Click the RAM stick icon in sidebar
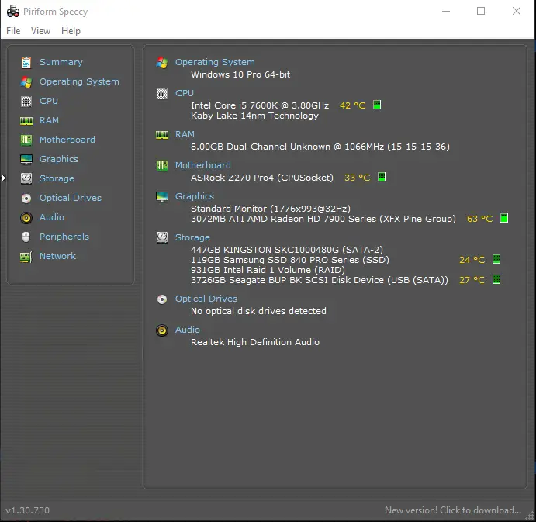536x522 pixels. click(x=26, y=121)
